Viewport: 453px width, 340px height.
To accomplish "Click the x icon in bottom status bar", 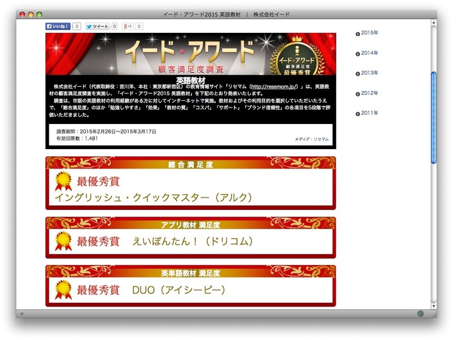I will coord(21,314).
